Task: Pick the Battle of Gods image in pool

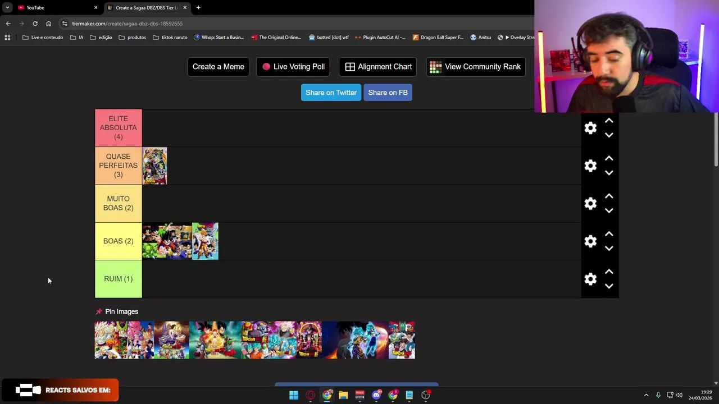Action: pyautogui.click(x=171, y=340)
